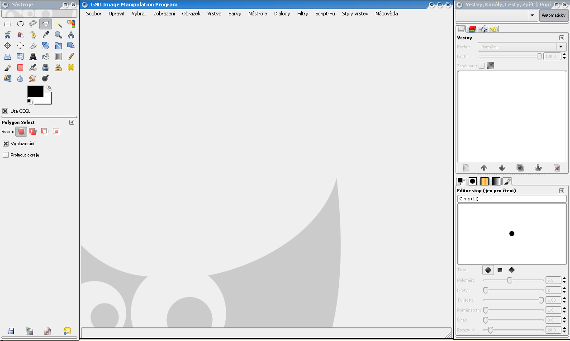The height and width of the screenshot is (341, 570).
Task: Open the Soubor menu
Action: 94,14
